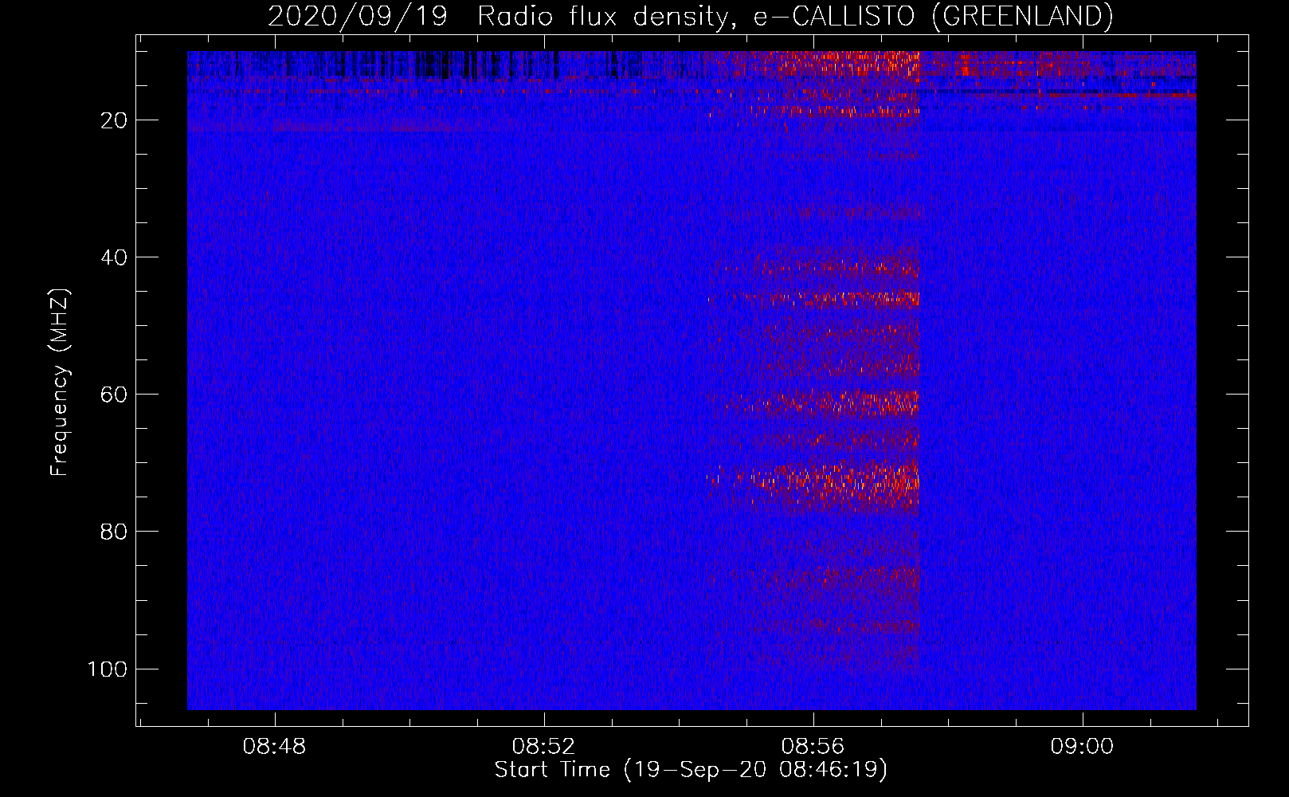Click the plot title 'Radio flux density, e-CALLISTO (GREENLAND)'
Image resolution: width=1289 pixels, height=797 pixels.
point(795,16)
